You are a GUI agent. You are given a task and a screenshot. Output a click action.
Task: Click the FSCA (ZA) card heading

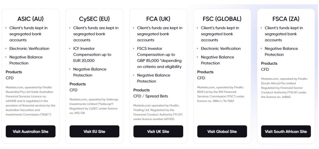pyautogui.click(x=286, y=19)
